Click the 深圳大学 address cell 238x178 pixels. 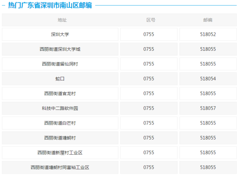pyautogui.click(x=60, y=34)
